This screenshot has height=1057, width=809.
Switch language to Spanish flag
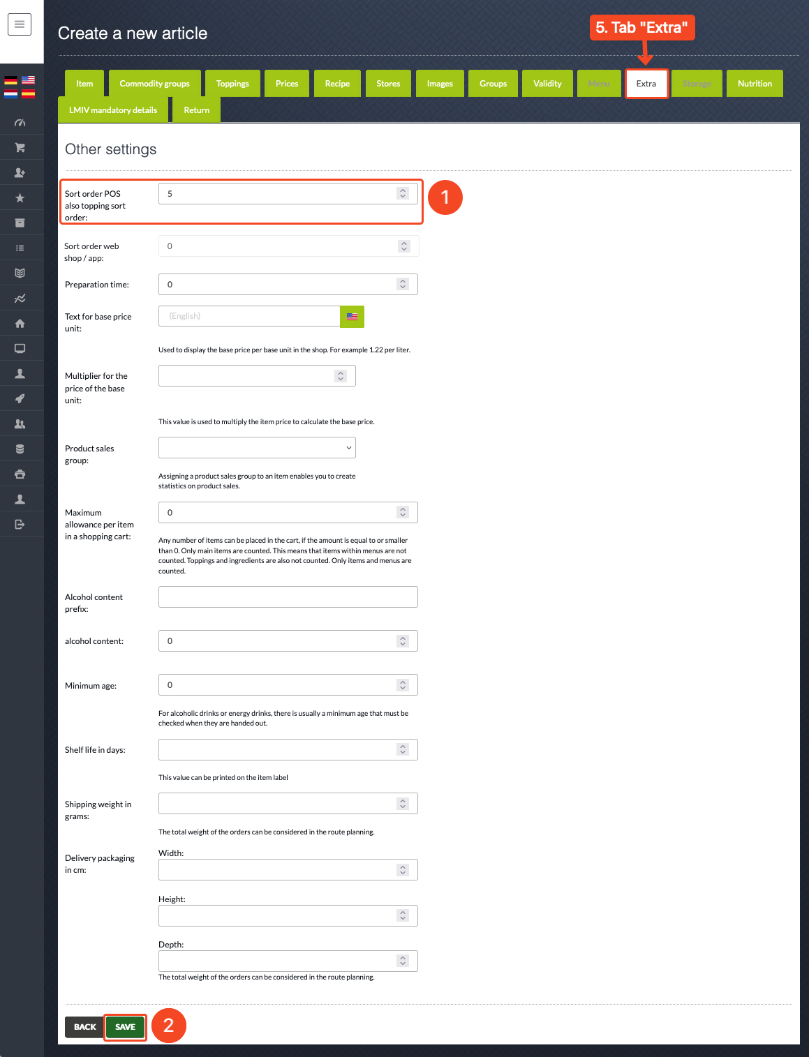click(x=28, y=93)
